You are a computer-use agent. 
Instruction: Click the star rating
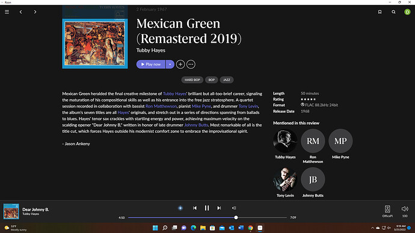click(x=309, y=99)
